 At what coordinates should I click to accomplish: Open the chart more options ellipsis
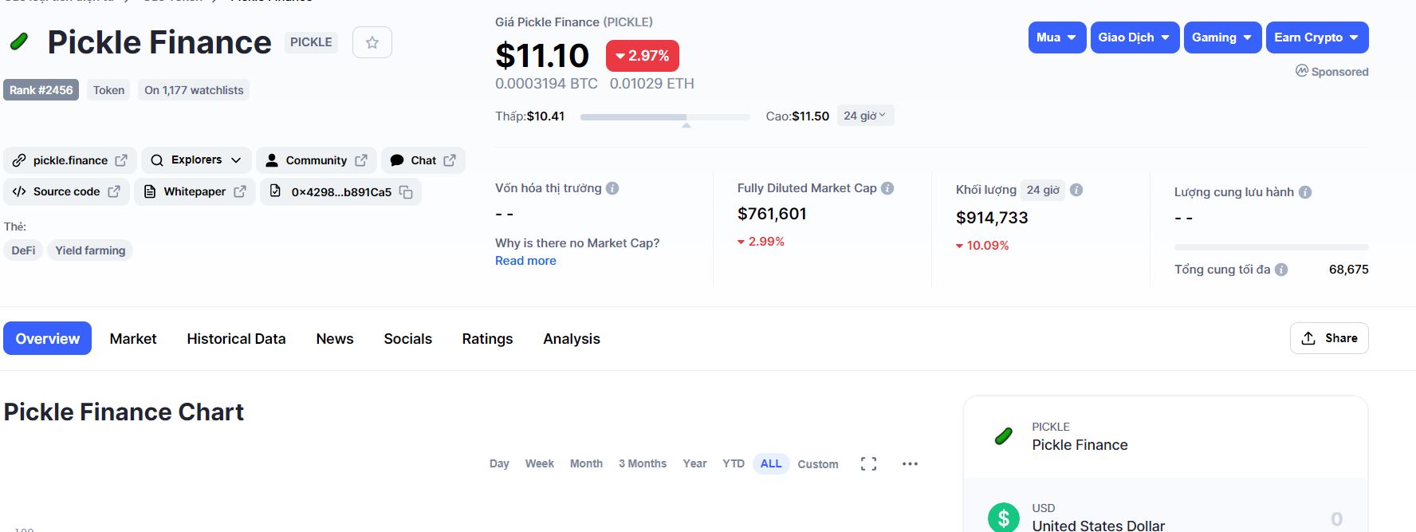click(x=910, y=464)
